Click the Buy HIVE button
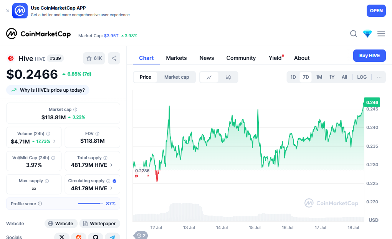This screenshot has width=392, height=239. (x=369, y=56)
